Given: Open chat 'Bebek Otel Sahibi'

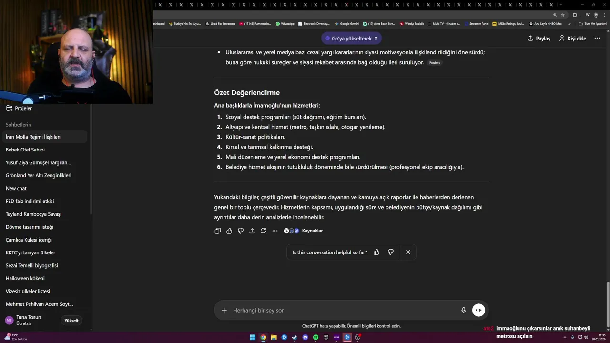Looking at the screenshot, I should tap(44, 150).
